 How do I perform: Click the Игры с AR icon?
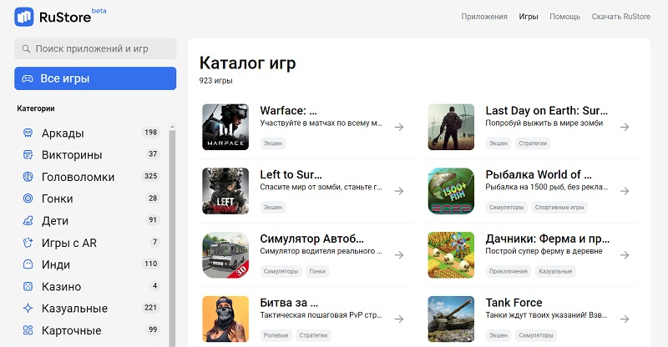click(28, 243)
